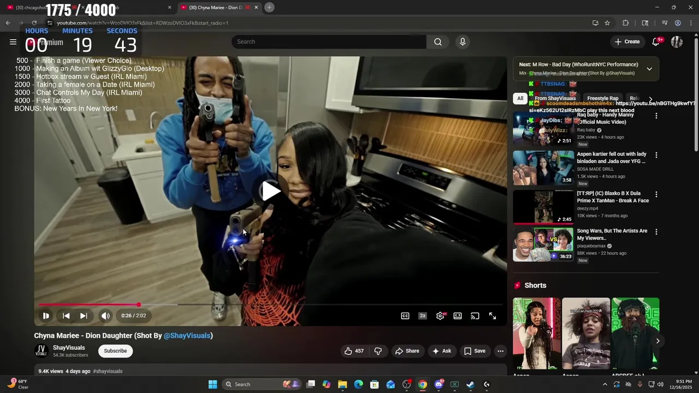Open File Explorer from the taskbar
The width and height of the screenshot is (699, 393).
(342, 384)
